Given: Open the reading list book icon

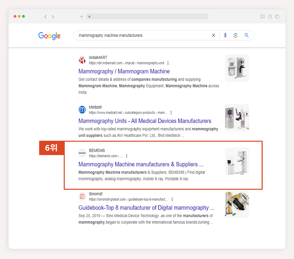Looking at the screenshot, I should (262, 16).
